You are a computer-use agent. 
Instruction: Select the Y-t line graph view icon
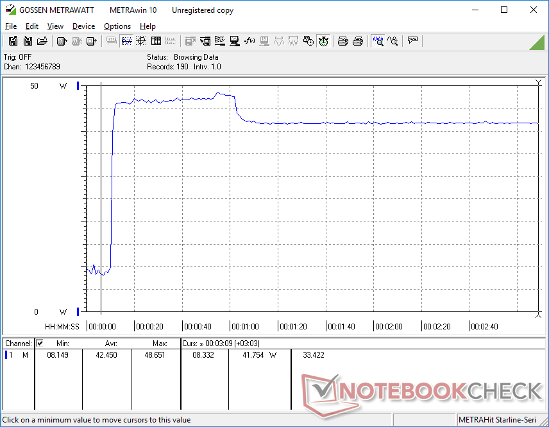coord(126,41)
